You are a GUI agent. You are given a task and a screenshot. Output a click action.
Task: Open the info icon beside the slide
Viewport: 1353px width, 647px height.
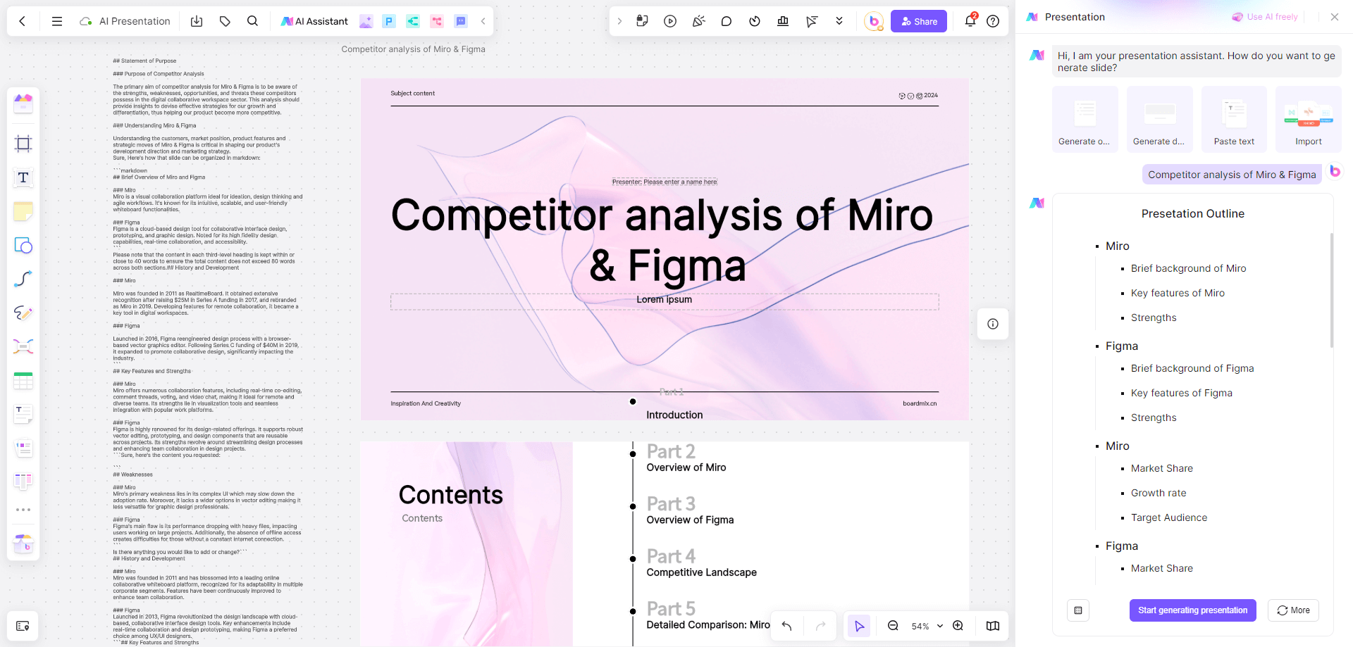[x=993, y=324]
